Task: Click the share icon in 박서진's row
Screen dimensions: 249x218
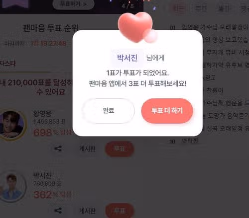Action: tap(58, 211)
